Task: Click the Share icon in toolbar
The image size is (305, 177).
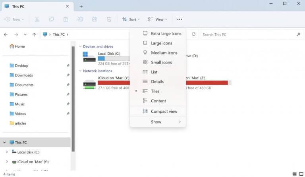Action: (95, 19)
